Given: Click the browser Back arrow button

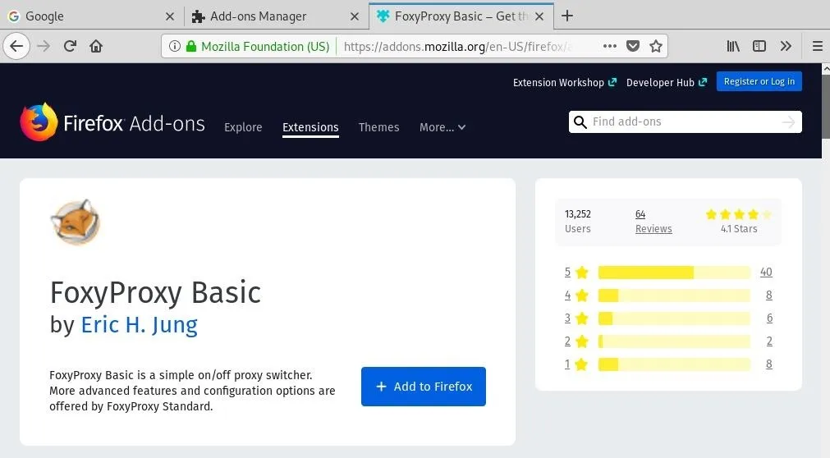Looking at the screenshot, I should pos(17,47).
